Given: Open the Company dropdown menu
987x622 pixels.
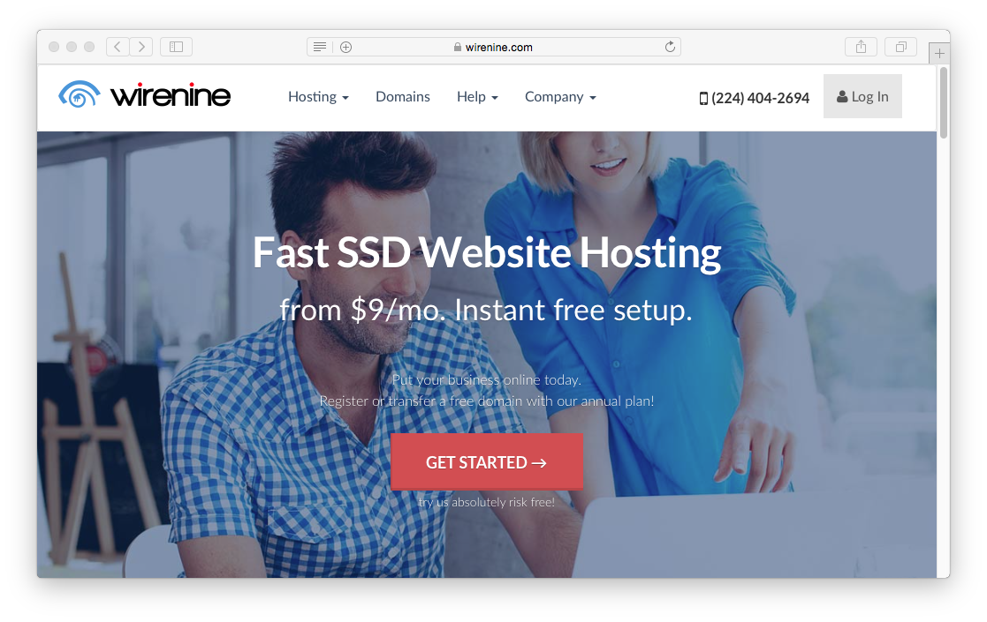Looking at the screenshot, I should pyautogui.click(x=560, y=97).
